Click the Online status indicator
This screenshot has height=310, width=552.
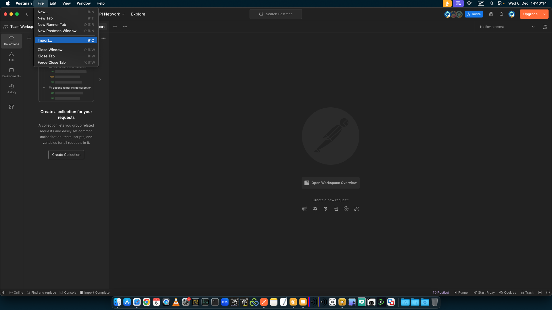[x=16, y=292]
